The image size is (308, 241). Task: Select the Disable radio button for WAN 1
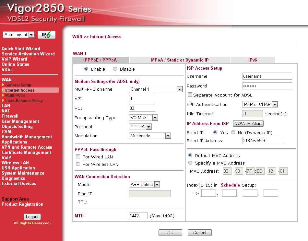pos(115,69)
